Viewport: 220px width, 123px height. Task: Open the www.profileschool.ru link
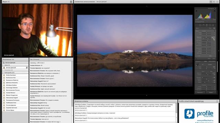(x=205, y=120)
